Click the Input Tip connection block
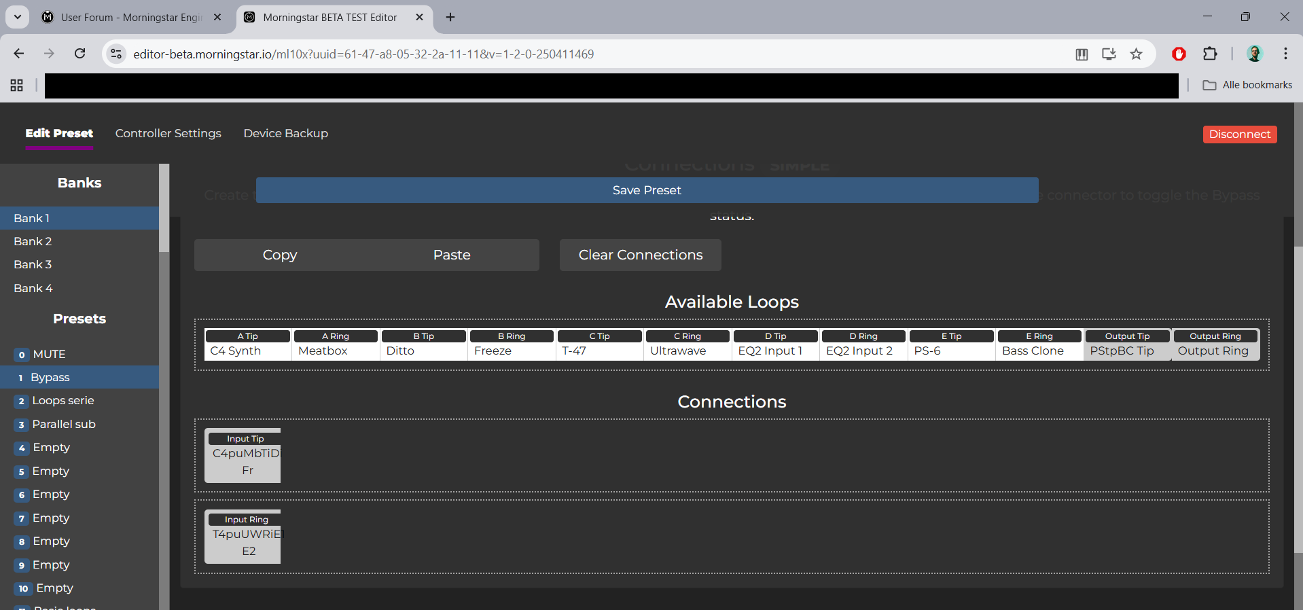This screenshot has width=1303, height=610. (x=243, y=455)
